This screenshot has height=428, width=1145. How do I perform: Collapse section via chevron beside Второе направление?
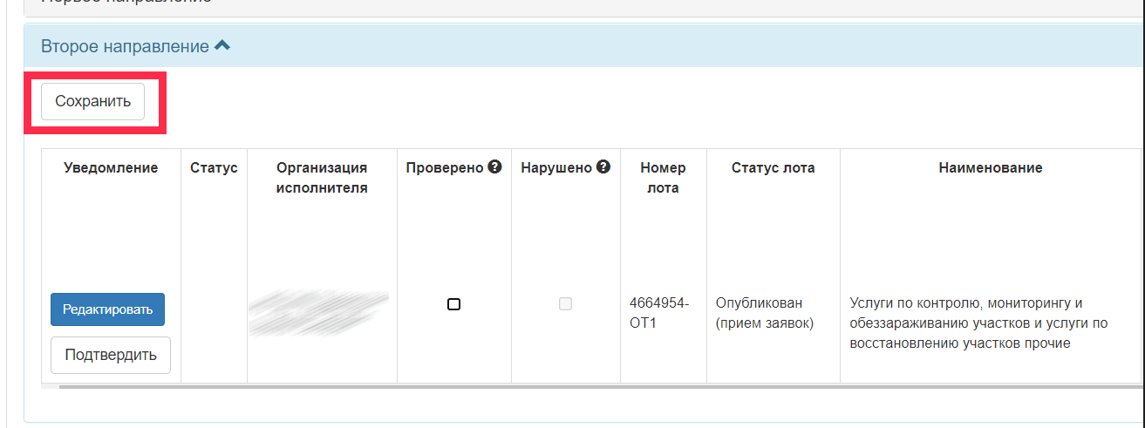tap(222, 45)
